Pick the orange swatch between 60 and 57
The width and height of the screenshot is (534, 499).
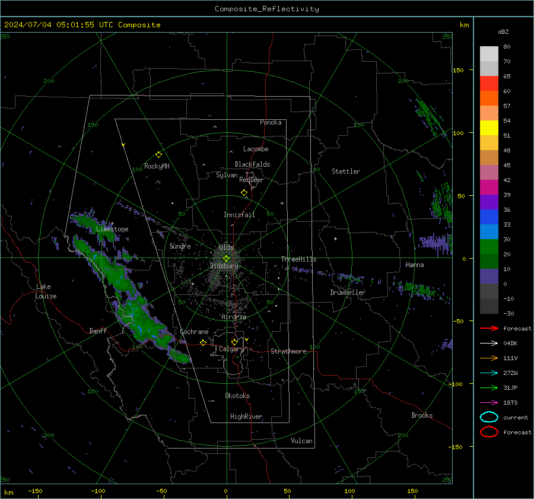point(489,98)
